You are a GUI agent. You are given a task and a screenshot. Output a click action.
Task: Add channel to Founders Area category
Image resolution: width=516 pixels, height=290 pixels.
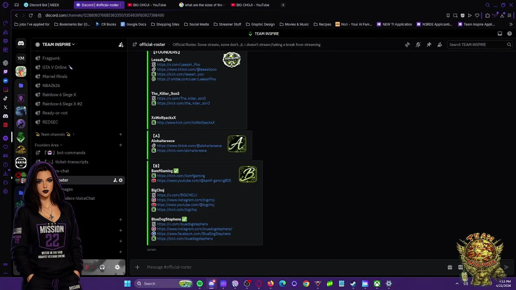(x=121, y=145)
